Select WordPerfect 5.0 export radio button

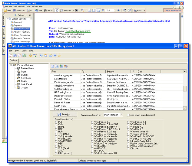(92, 122)
